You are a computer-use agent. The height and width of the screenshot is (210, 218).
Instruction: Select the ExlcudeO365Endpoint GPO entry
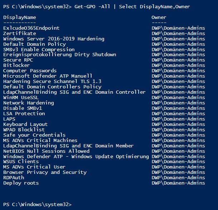coord(31,28)
